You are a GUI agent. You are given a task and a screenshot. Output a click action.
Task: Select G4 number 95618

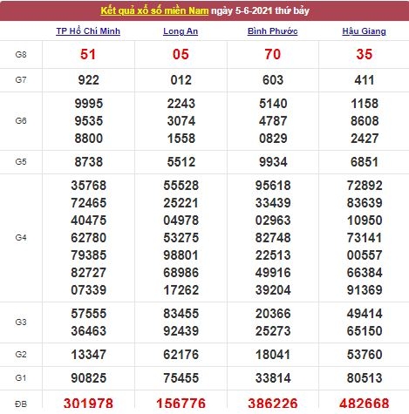coord(273,186)
